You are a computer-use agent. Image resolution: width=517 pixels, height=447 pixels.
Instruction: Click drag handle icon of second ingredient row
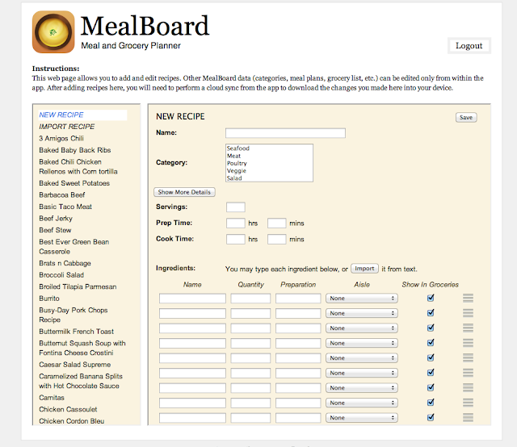click(x=468, y=313)
